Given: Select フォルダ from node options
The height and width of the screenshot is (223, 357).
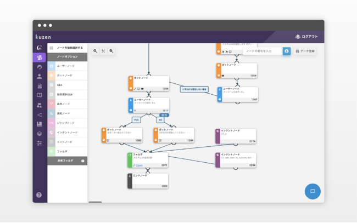Looking at the screenshot, I should 68,151.
